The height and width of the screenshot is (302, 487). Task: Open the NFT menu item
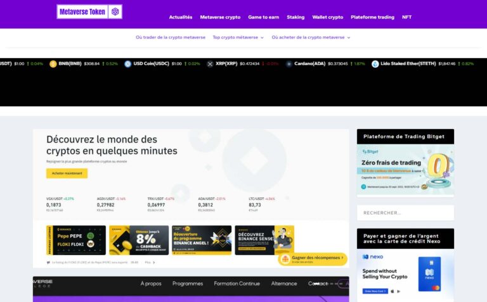coord(406,17)
